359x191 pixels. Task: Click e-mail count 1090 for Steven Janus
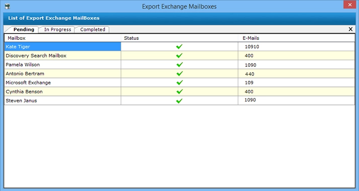250,100
